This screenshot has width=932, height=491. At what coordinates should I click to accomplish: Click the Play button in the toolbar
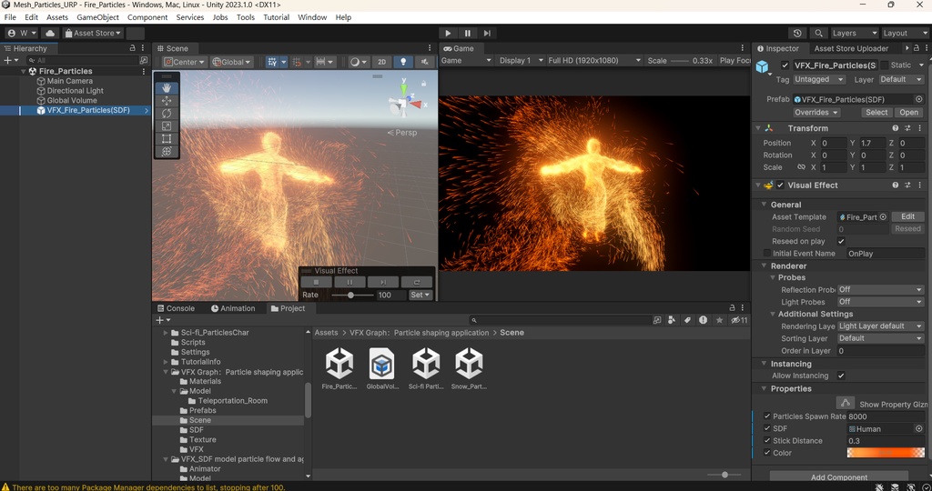pyautogui.click(x=448, y=34)
